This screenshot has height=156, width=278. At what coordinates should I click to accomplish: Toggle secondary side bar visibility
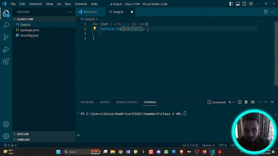pyautogui.click(x=244, y=4)
